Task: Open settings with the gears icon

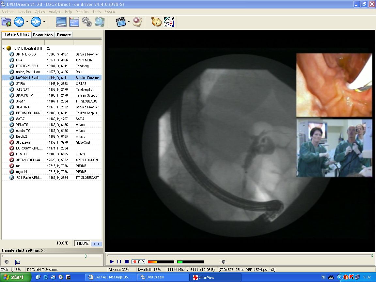Action: (86, 22)
